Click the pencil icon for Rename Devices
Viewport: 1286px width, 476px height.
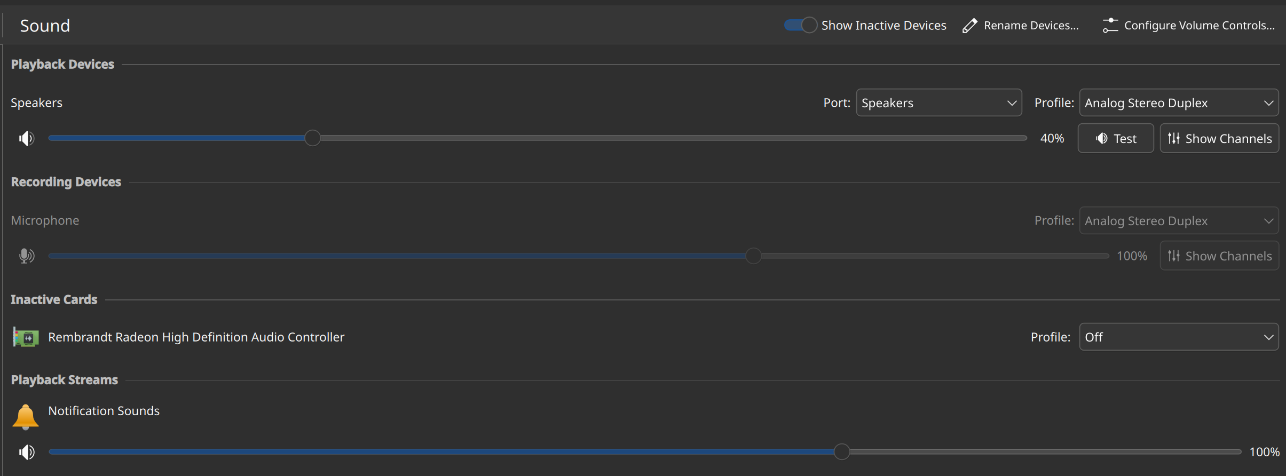coord(970,26)
